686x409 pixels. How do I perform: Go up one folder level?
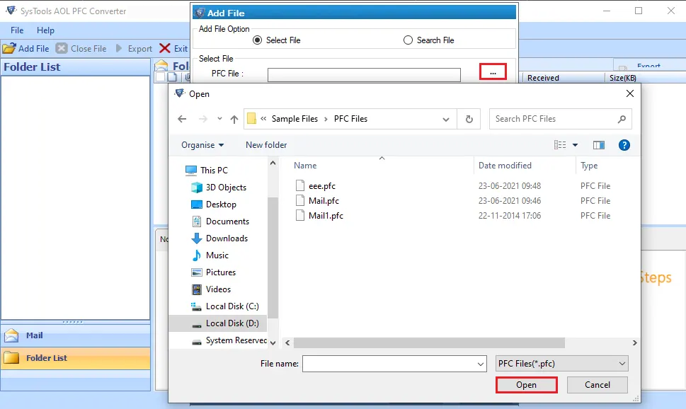point(234,119)
